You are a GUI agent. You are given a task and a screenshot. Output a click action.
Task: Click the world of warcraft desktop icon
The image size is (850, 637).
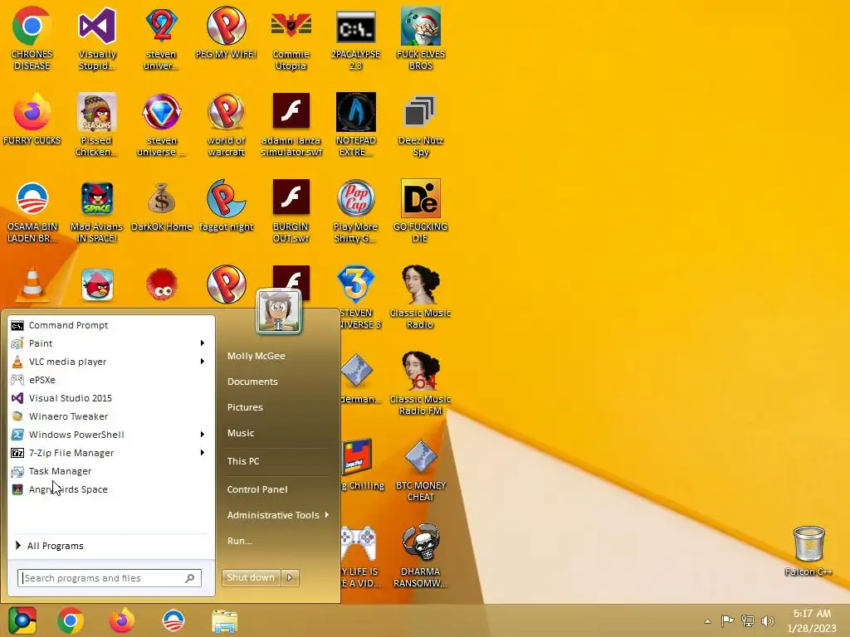[226, 124]
